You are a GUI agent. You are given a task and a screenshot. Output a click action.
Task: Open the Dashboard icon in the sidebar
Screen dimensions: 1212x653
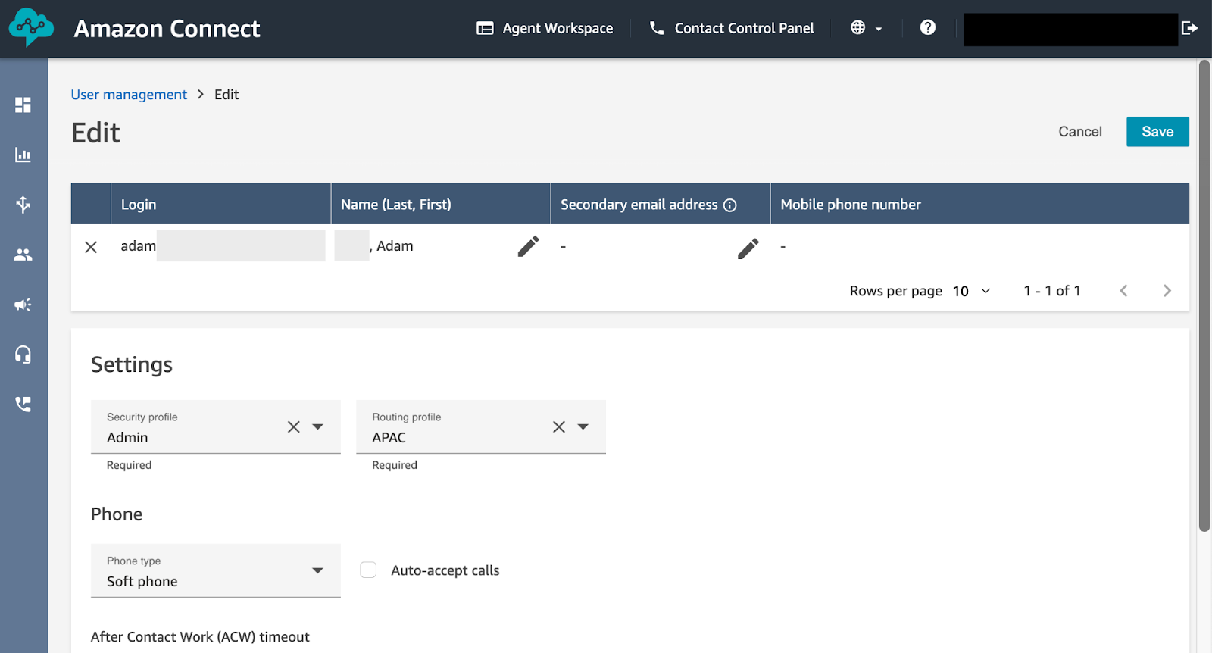(23, 105)
